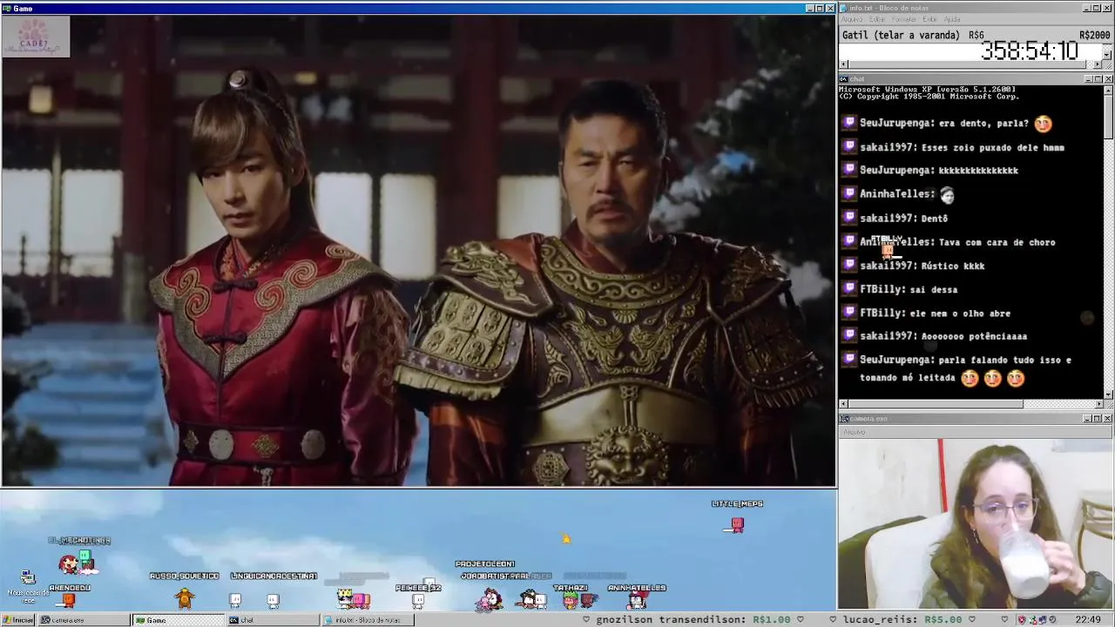Click Notepad vertical scrollbar down arrow
The image size is (1115, 627).
click(x=1107, y=56)
